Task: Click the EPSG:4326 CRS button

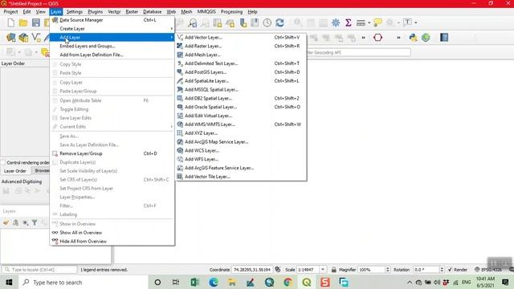Action: pos(489,270)
